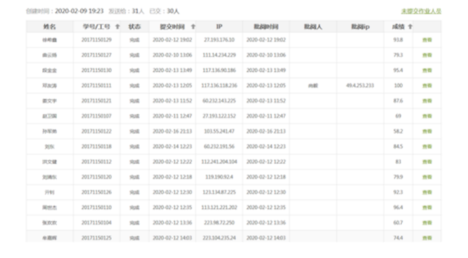
Task: Click the sort arrow beside 提交时间
Action: click(193, 27)
